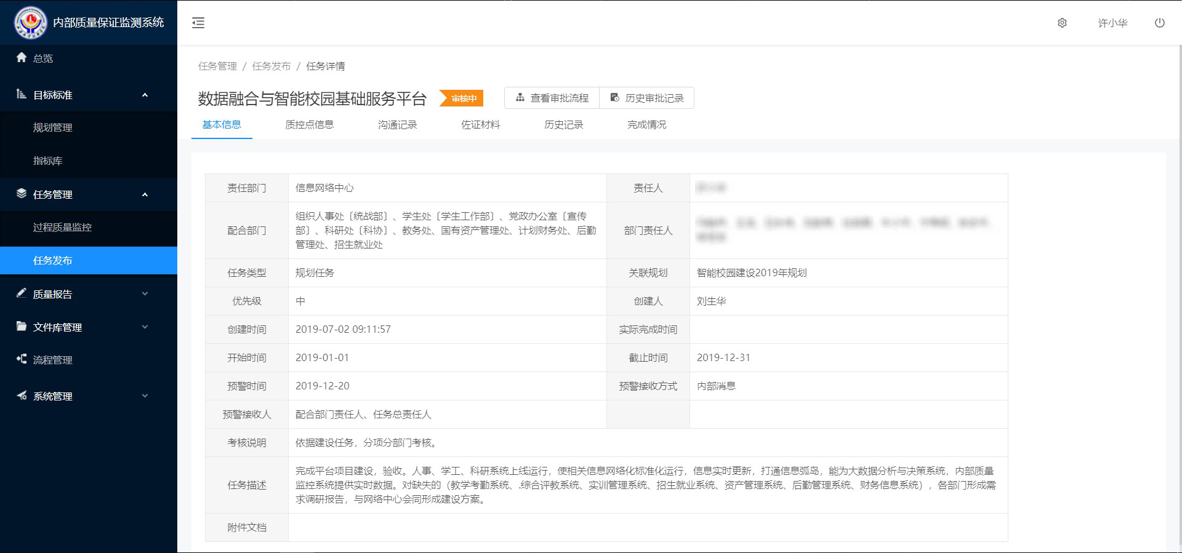The height and width of the screenshot is (553, 1182).
Task: Switch to the 佐证材料 tab
Action: (x=480, y=125)
